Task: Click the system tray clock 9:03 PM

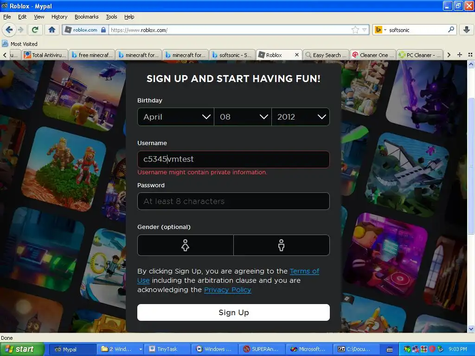Action: pyautogui.click(x=458, y=349)
